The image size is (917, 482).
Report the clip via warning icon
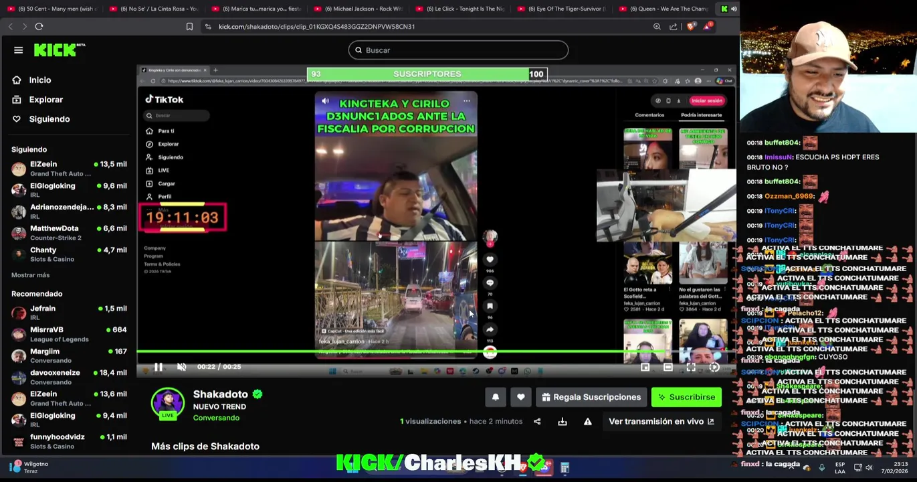pyautogui.click(x=587, y=421)
